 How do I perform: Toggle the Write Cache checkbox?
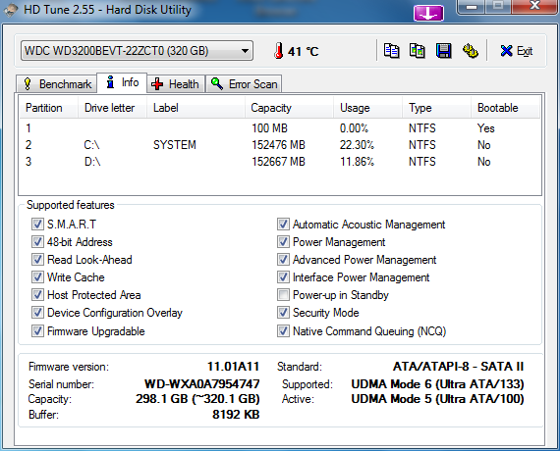pos(37,277)
